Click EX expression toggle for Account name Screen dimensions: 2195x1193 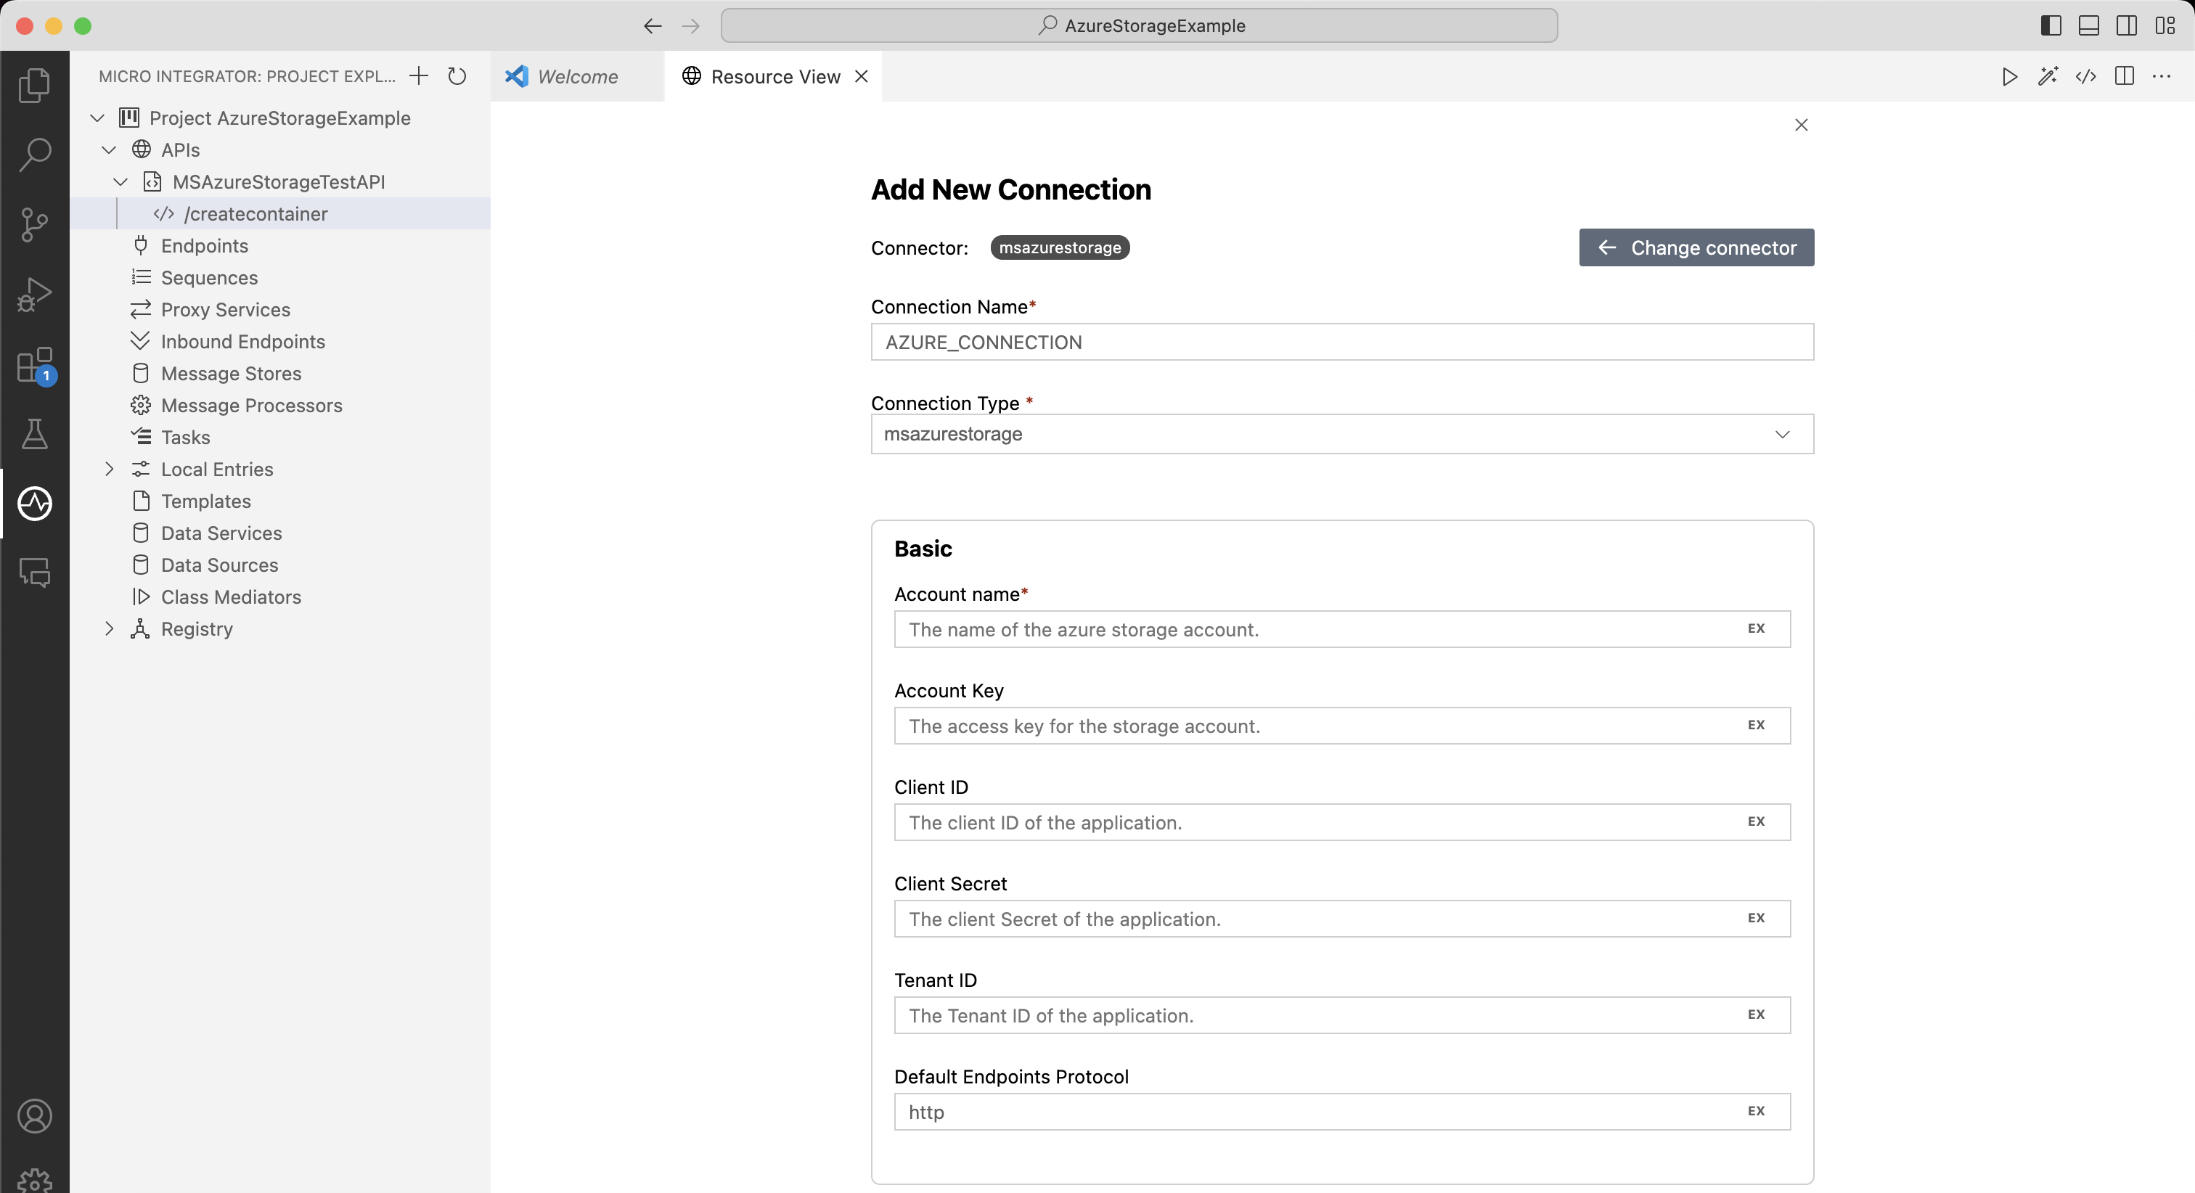(x=1756, y=629)
